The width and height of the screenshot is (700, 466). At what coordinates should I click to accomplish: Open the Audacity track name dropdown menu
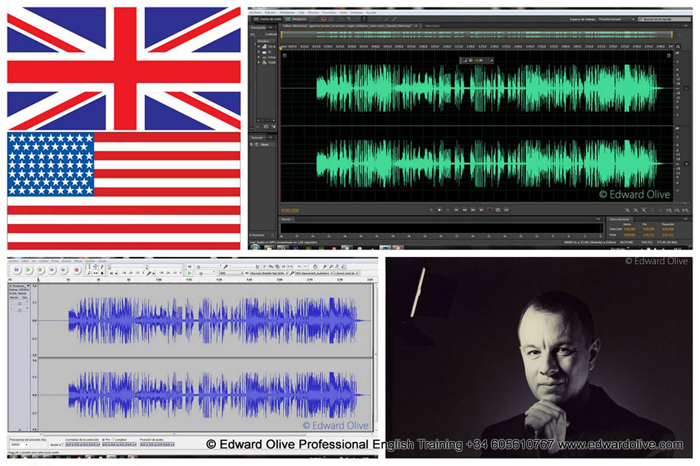click(18, 286)
